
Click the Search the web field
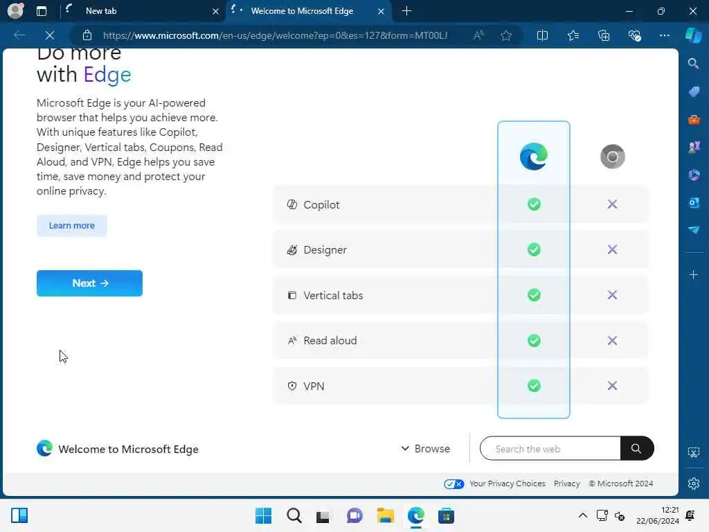coord(550,449)
